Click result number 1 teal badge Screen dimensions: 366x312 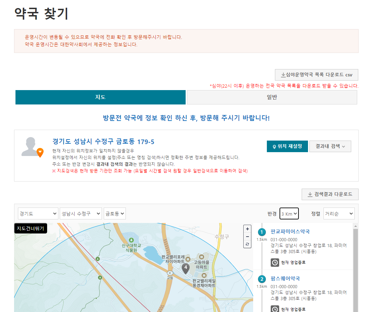(x=262, y=232)
